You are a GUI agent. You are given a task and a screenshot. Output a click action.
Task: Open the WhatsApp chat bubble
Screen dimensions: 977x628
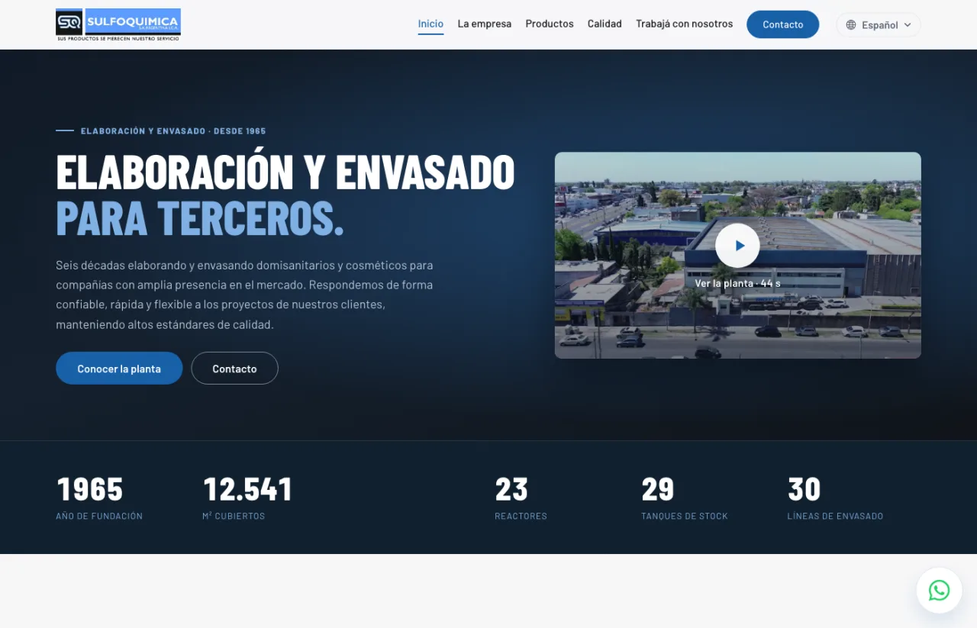click(x=939, y=591)
